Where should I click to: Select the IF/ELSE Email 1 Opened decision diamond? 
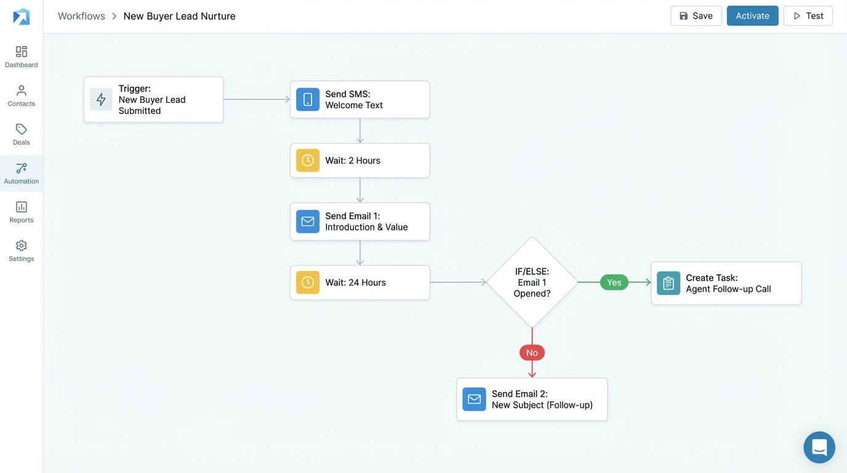[532, 282]
